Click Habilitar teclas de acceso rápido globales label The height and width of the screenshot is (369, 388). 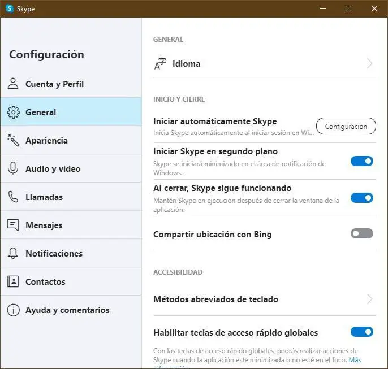(x=235, y=333)
